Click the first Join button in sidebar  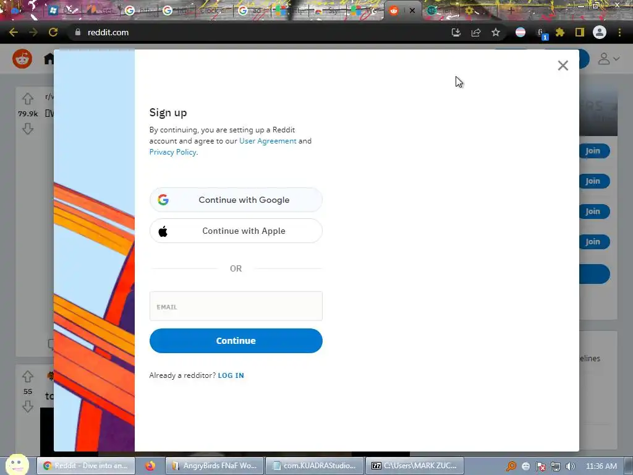(593, 151)
